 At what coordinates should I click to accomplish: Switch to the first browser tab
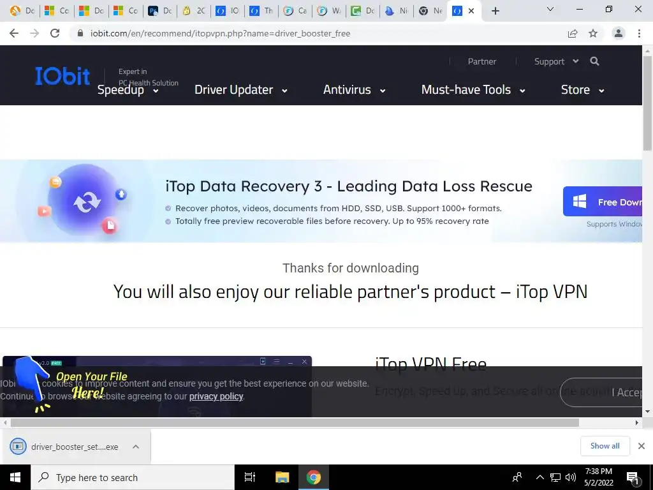pos(22,11)
